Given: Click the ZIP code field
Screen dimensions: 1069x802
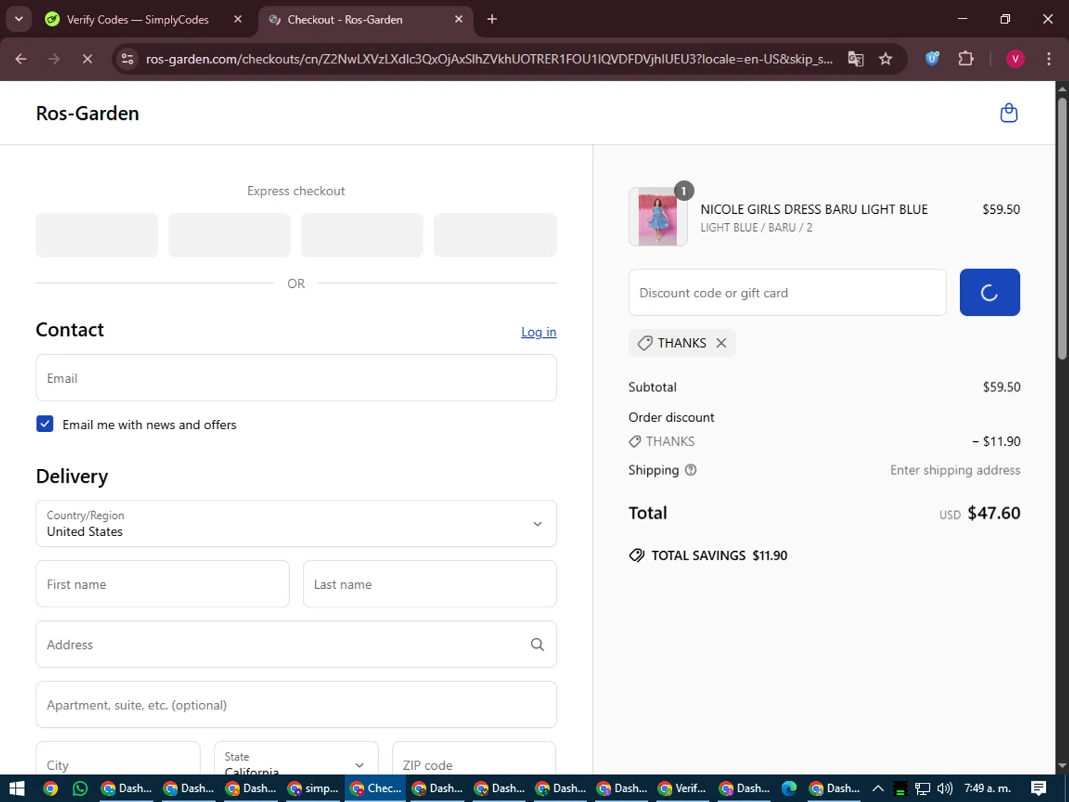Looking at the screenshot, I should pyautogui.click(x=474, y=759).
